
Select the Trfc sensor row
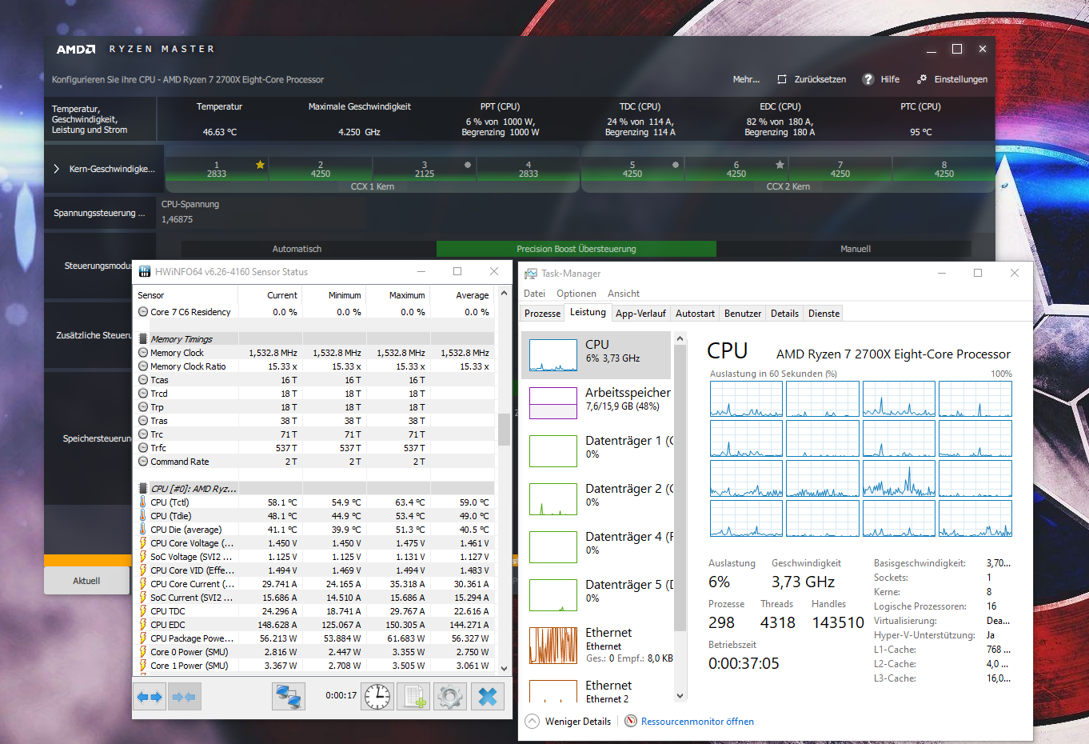coord(315,448)
